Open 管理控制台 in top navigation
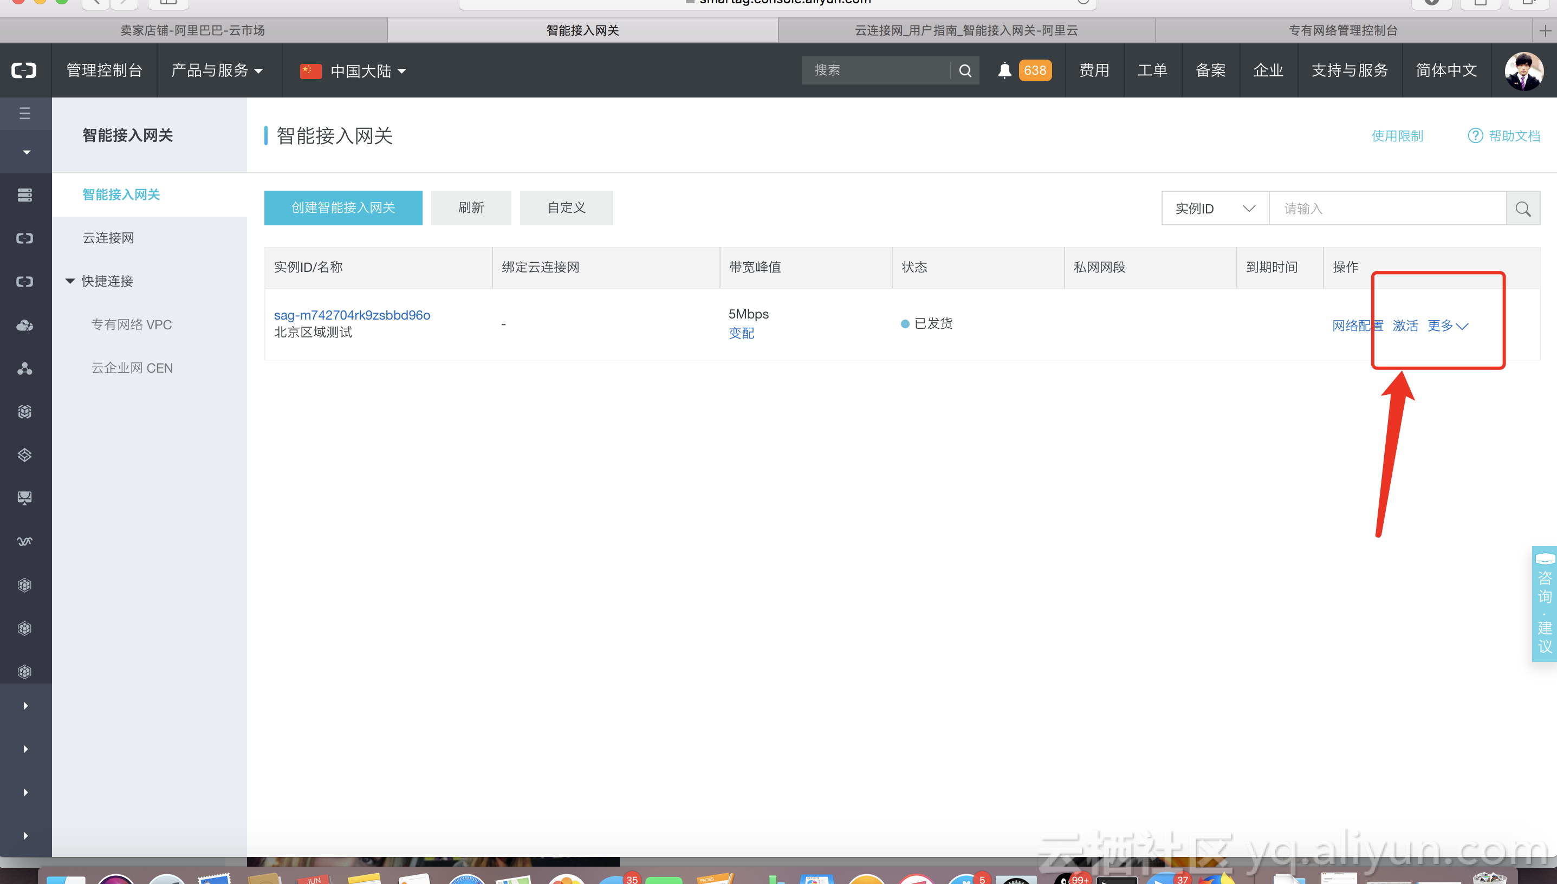 click(x=105, y=70)
